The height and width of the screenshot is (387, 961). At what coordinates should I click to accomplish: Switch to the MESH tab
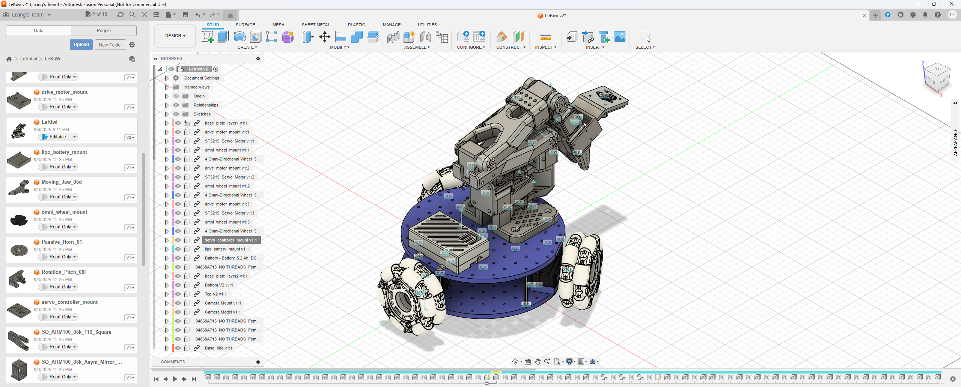[278, 25]
